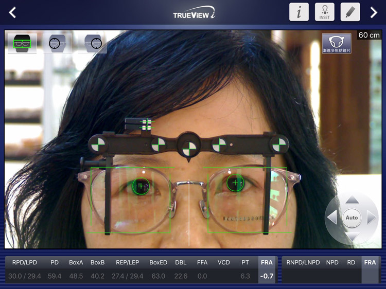
Task: Go back with the left arrow
Action: [x=12, y=12]
